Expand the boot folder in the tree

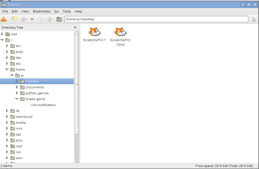7,52
